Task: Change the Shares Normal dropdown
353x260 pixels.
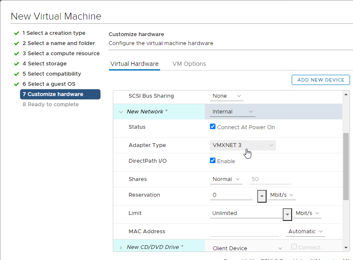Action: pos(226,179)
